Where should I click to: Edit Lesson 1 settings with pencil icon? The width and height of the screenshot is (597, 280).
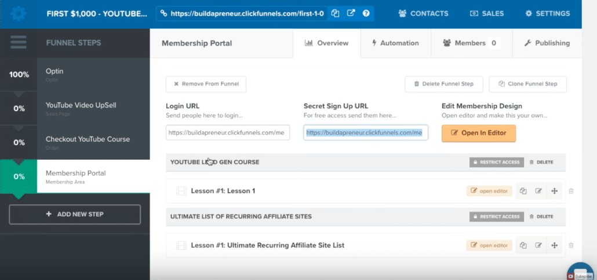[x=538, y=191]
